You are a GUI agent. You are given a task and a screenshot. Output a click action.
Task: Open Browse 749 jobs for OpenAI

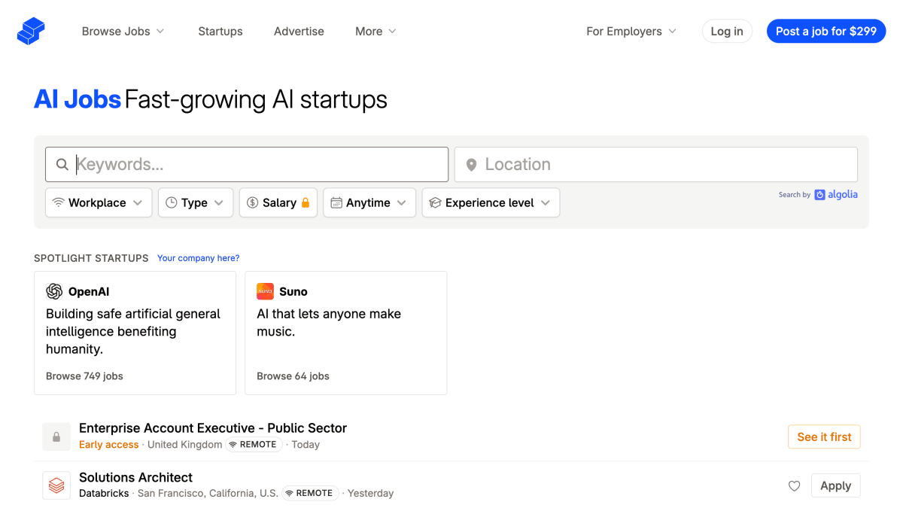coord(84,376)
